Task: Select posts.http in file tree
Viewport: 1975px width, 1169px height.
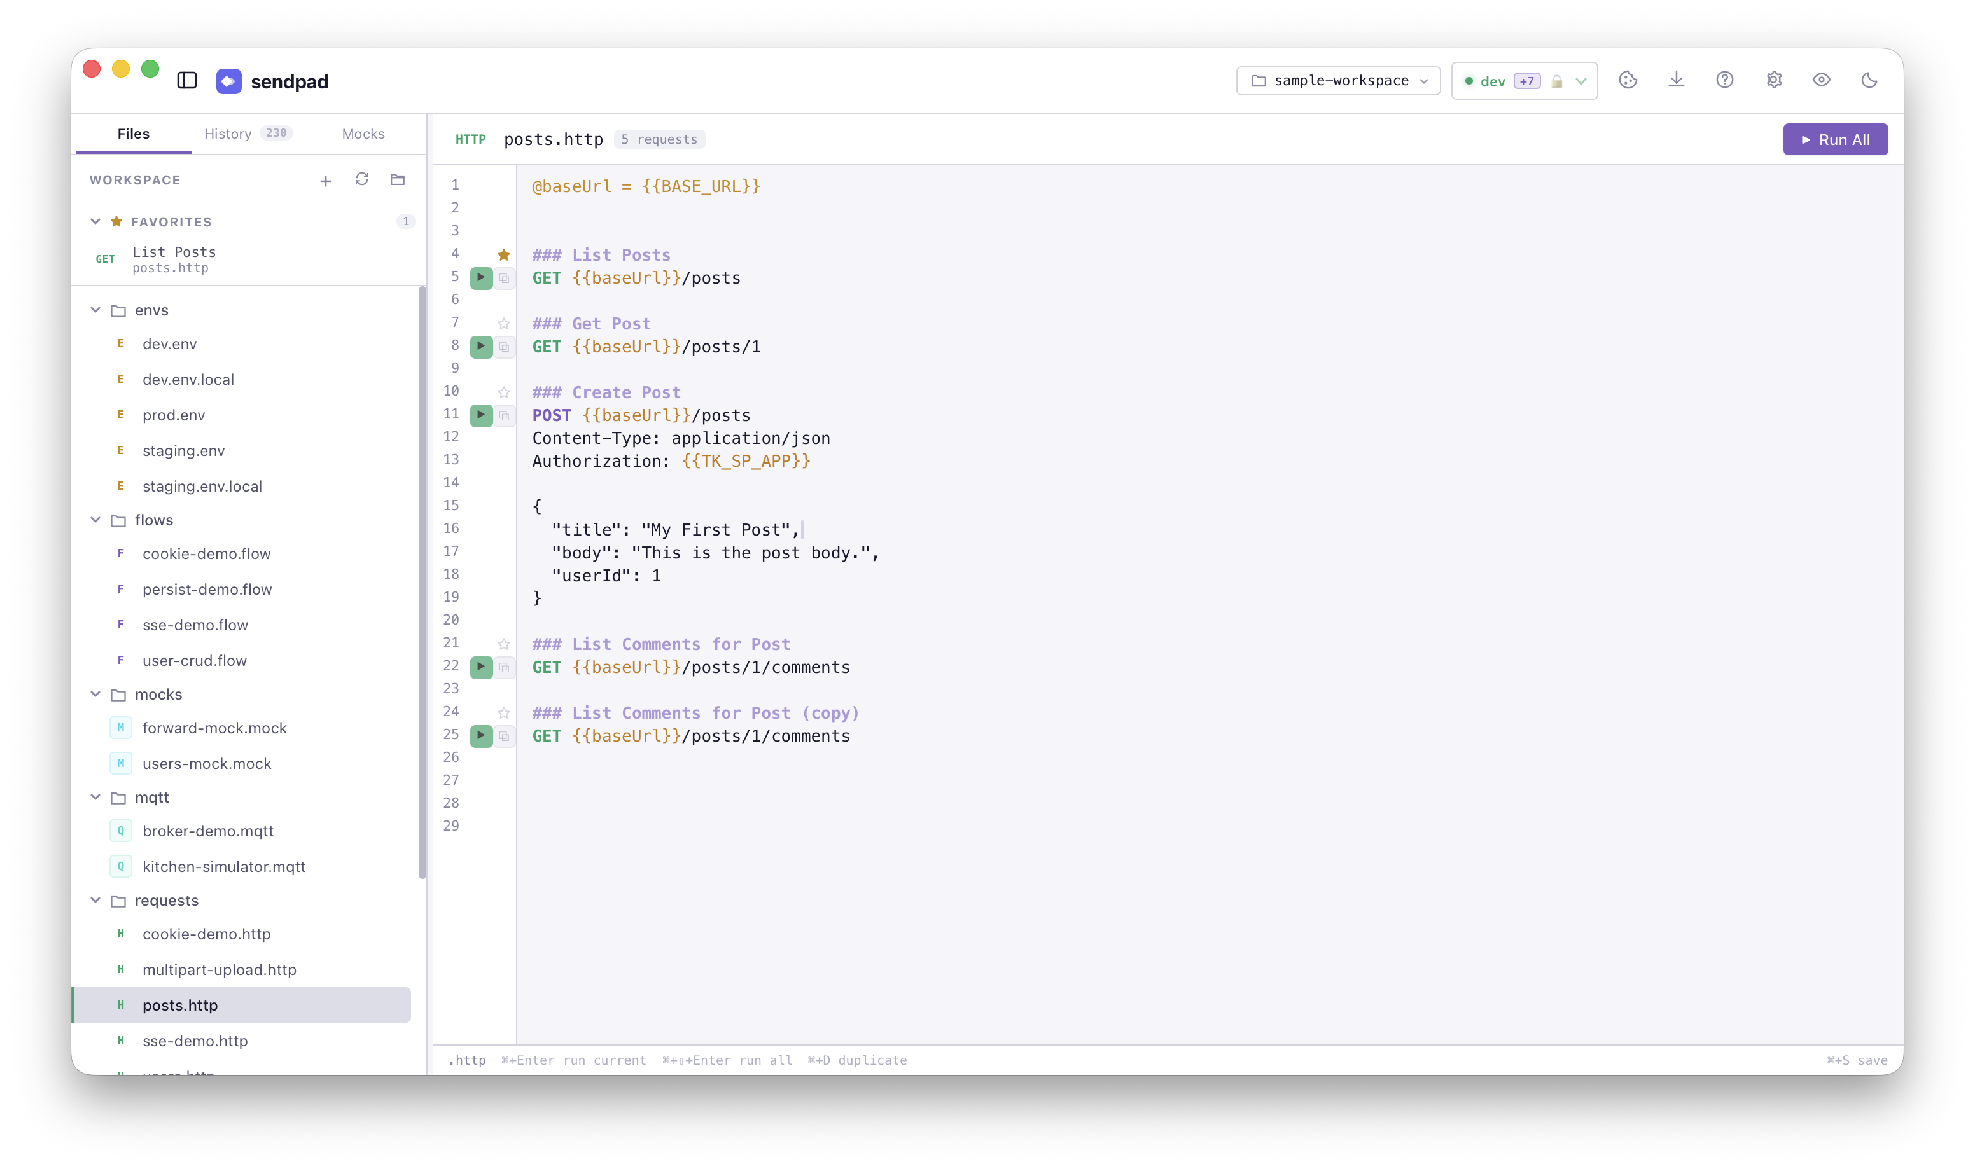Action: 242,1005
